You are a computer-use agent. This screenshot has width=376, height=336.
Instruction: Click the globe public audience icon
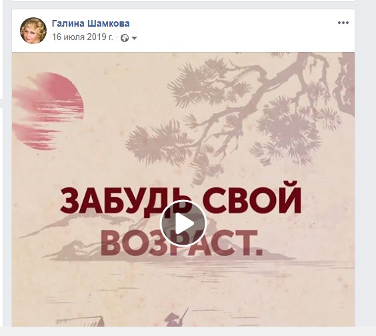click(x=125, y=38)
